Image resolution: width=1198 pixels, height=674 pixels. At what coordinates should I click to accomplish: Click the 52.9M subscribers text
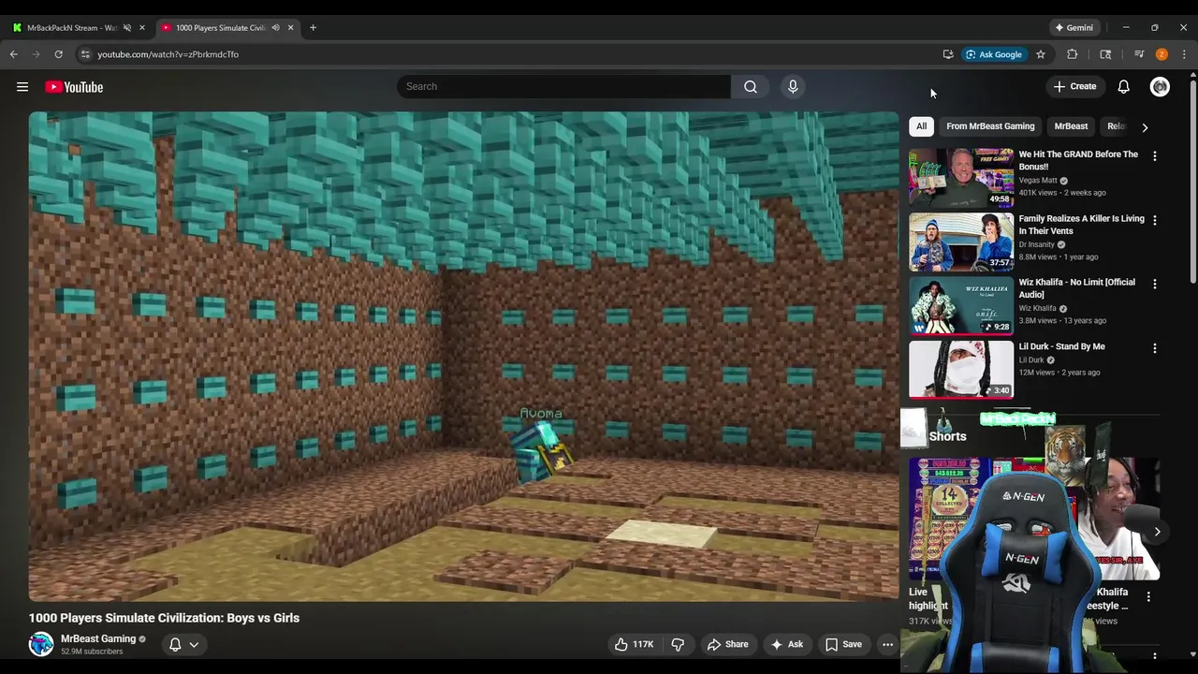pos(92,652)
